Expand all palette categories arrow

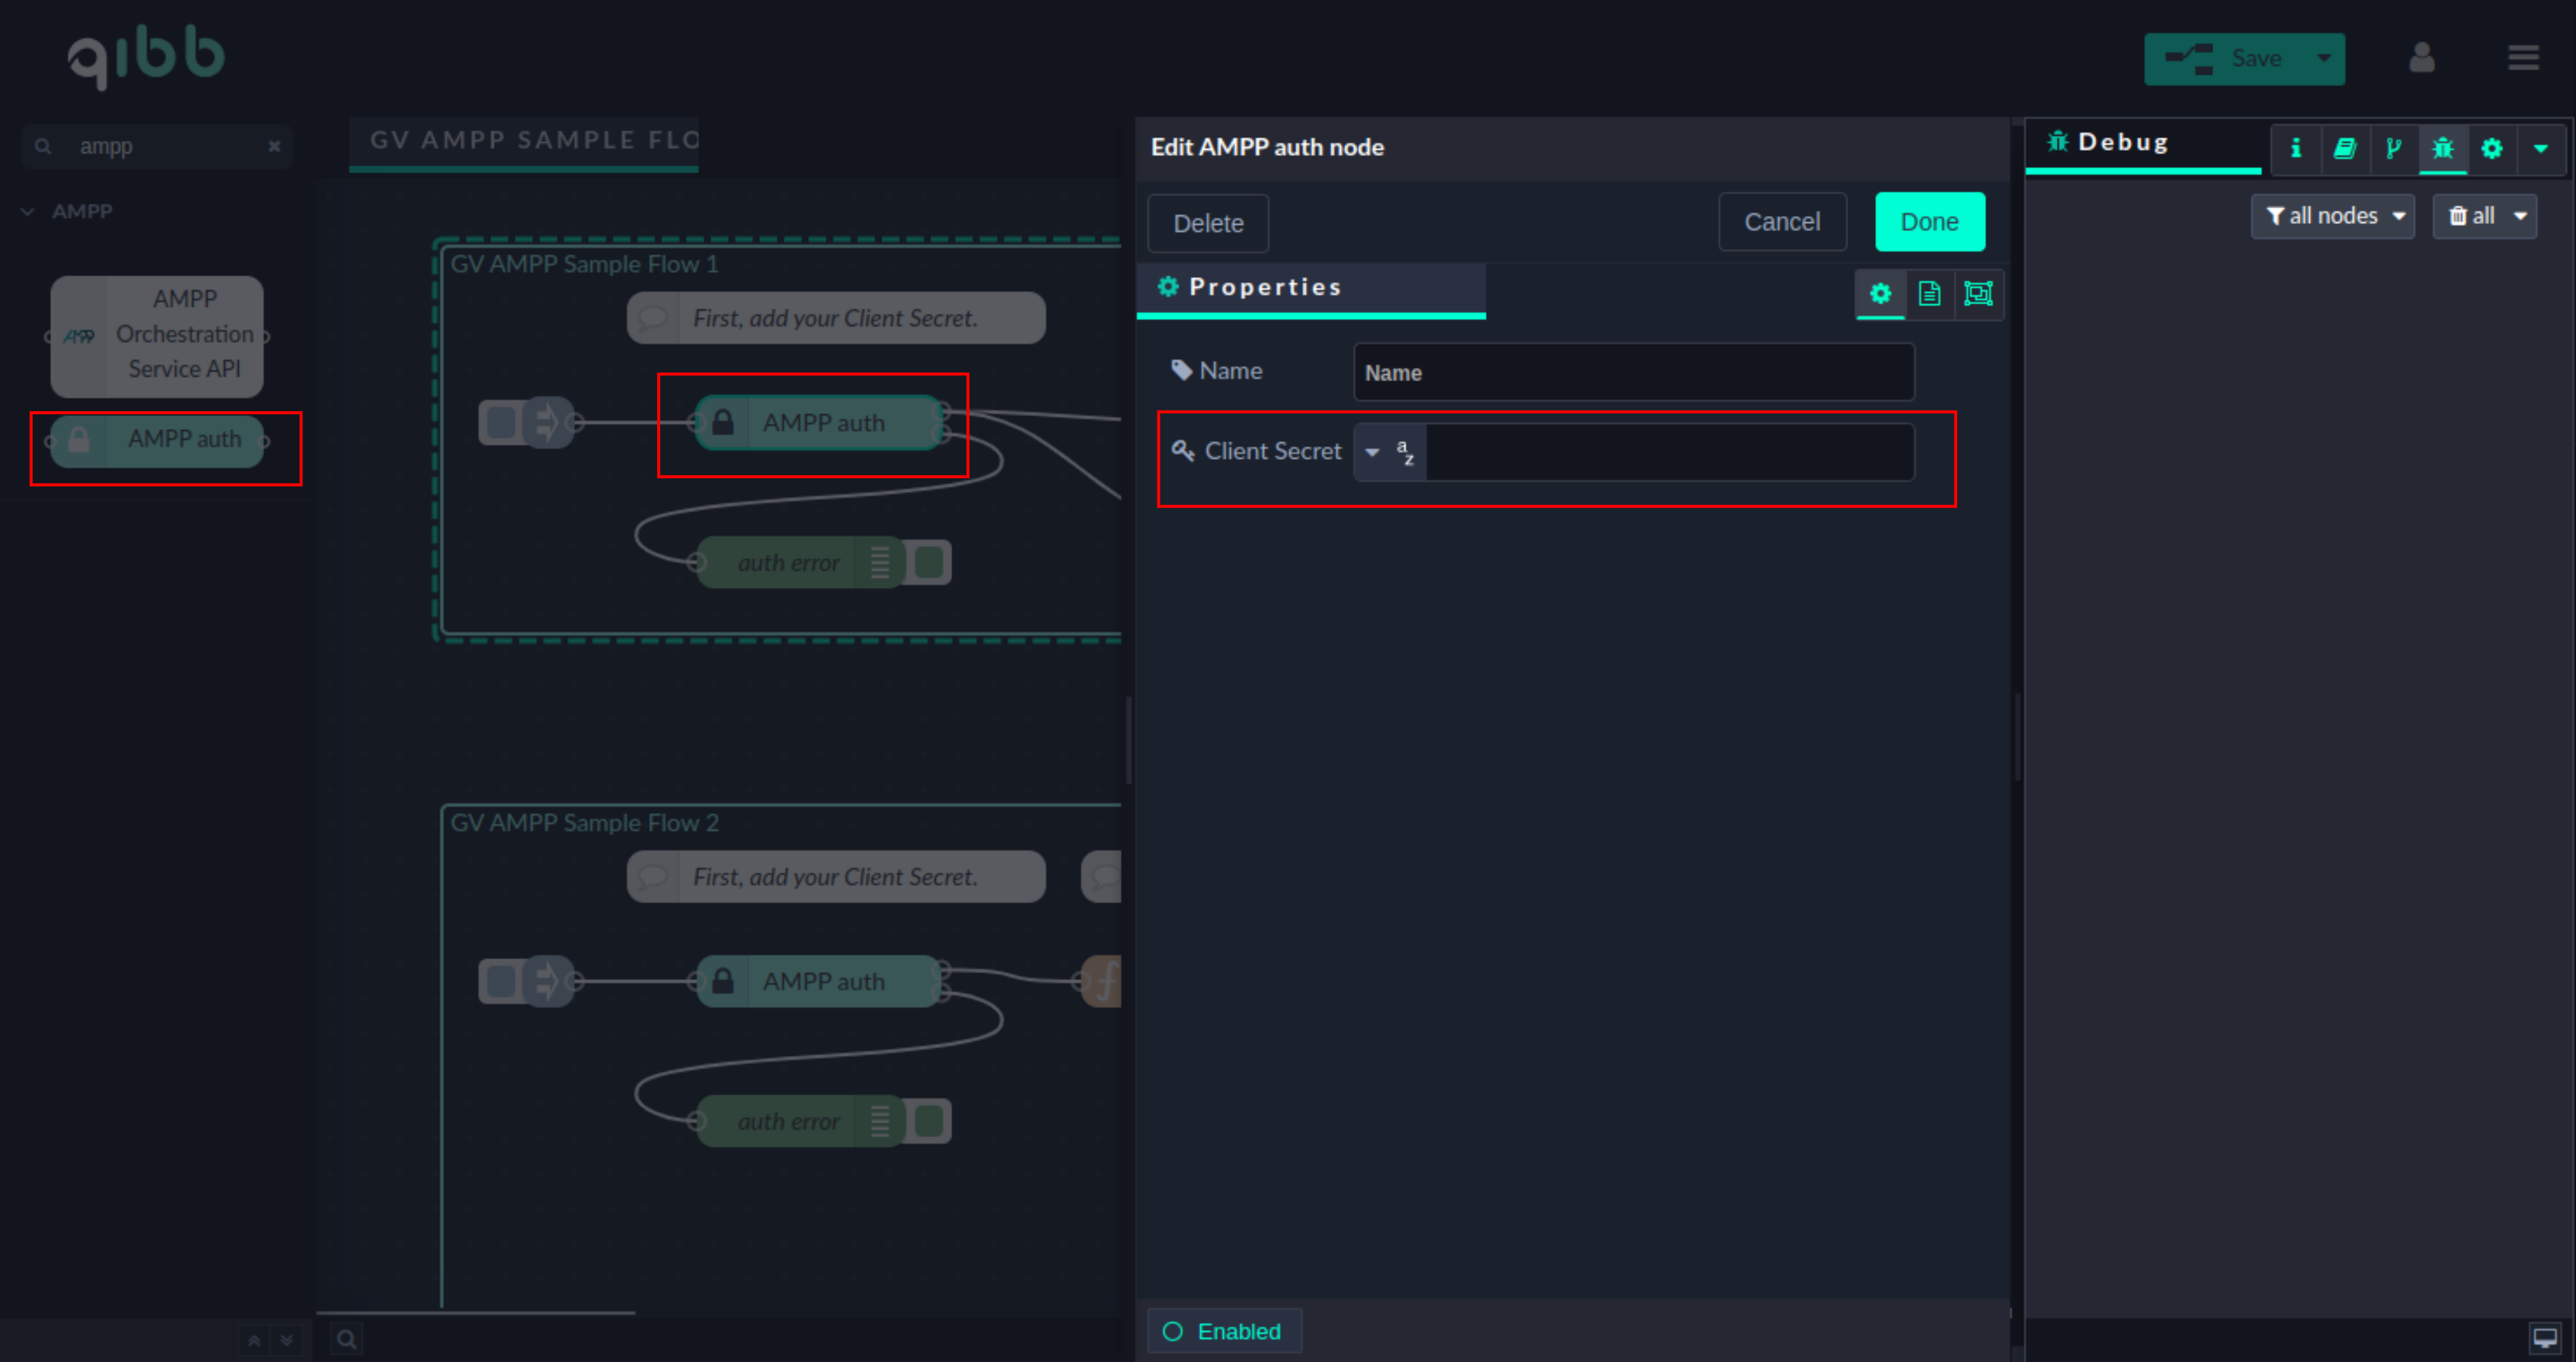tap(286, 1340)
